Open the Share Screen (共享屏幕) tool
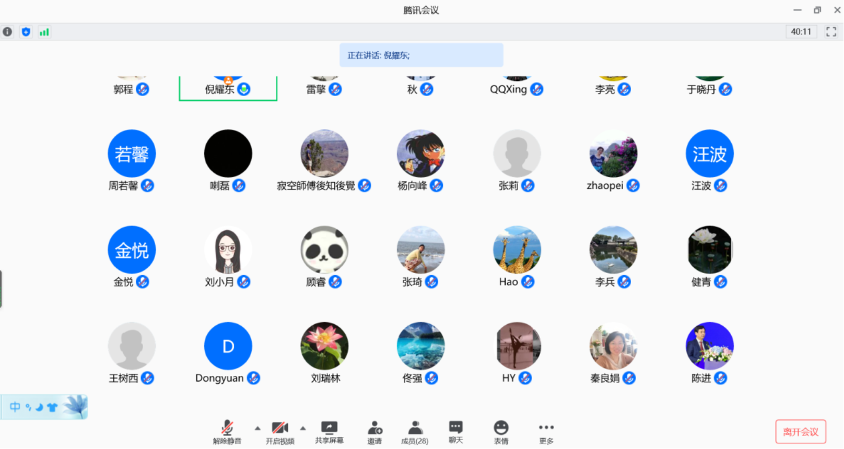844x449 pixels. [329, 432]
